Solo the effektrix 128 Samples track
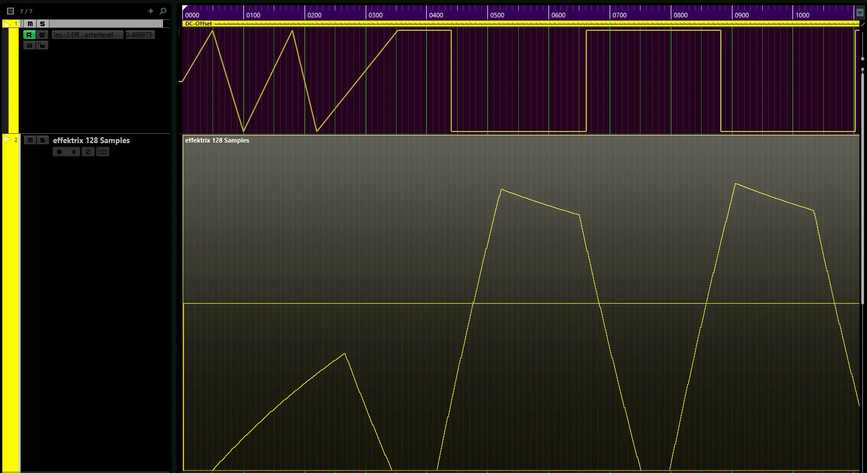867x473 pixels. point(42,140)
